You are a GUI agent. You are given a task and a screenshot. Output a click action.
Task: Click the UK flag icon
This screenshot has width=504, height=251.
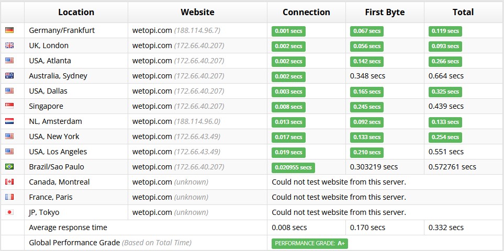pos(9,45)
